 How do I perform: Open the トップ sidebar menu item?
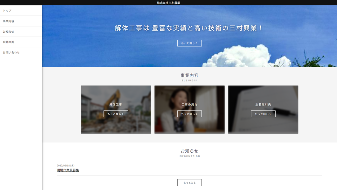[7, 11]
